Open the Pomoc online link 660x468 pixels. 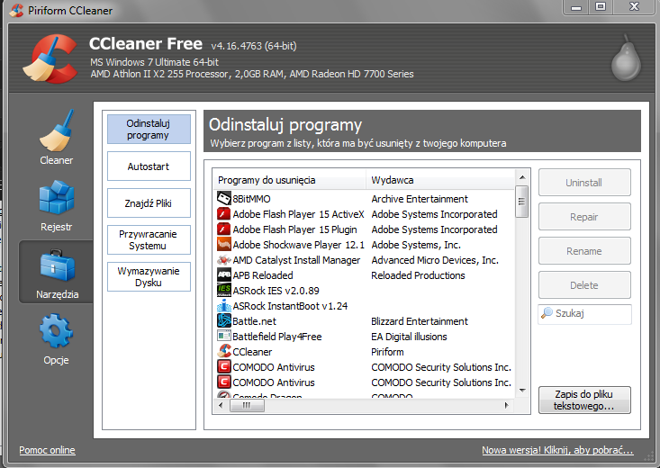tap(47, 450)
